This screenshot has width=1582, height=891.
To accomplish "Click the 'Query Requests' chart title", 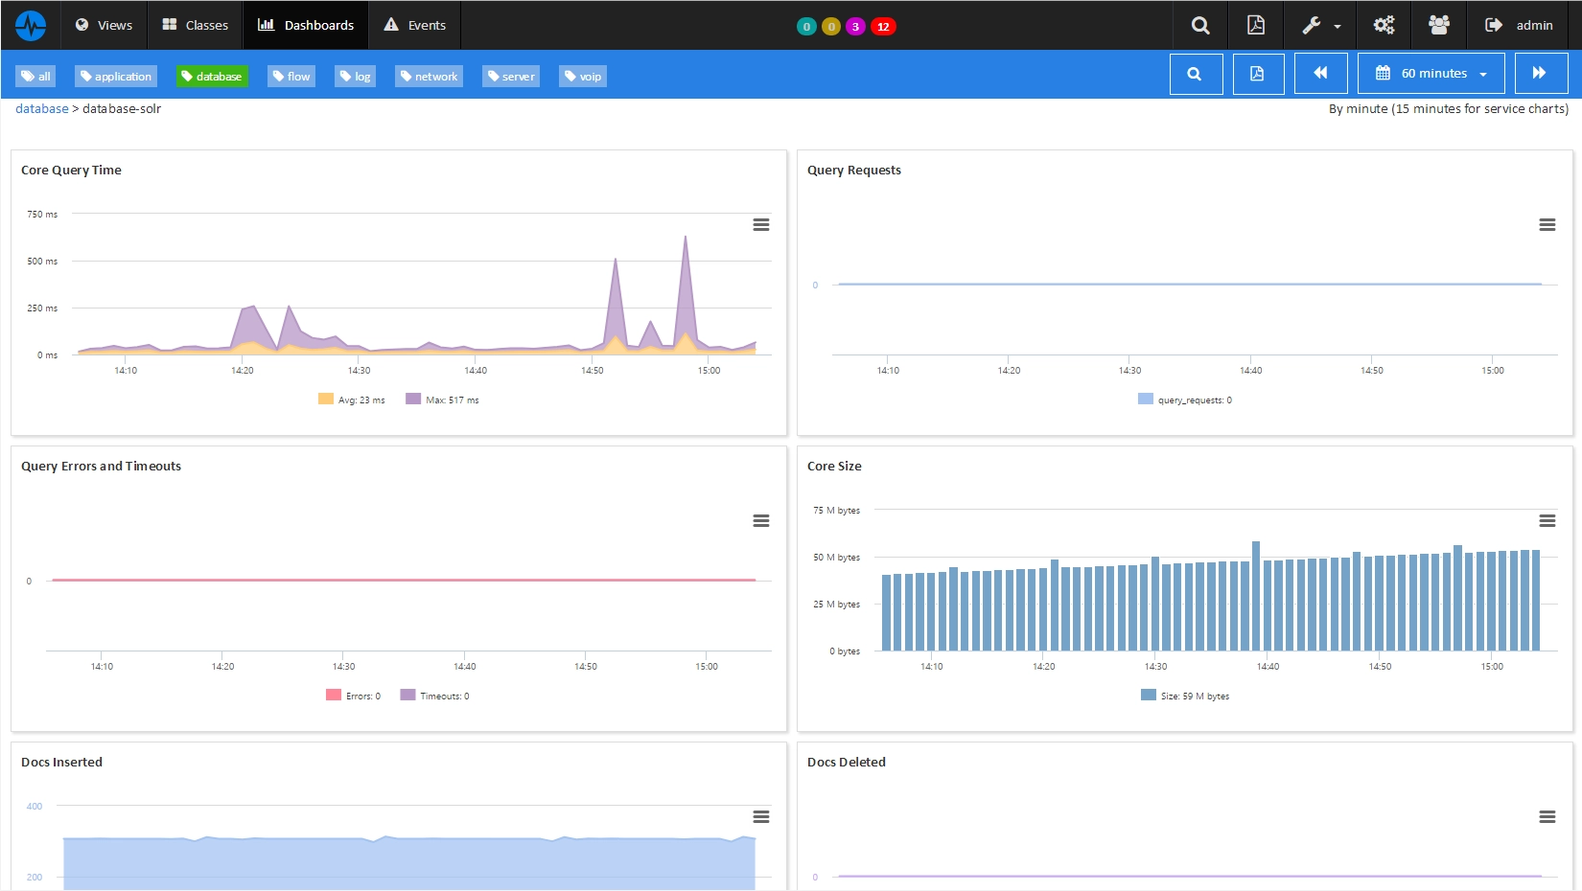I will 854,171.
